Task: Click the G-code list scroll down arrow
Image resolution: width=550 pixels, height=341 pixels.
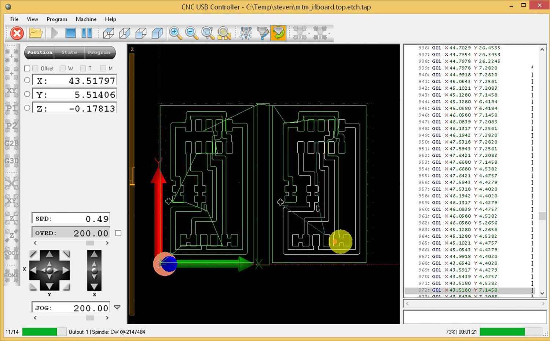Action: 542,293
